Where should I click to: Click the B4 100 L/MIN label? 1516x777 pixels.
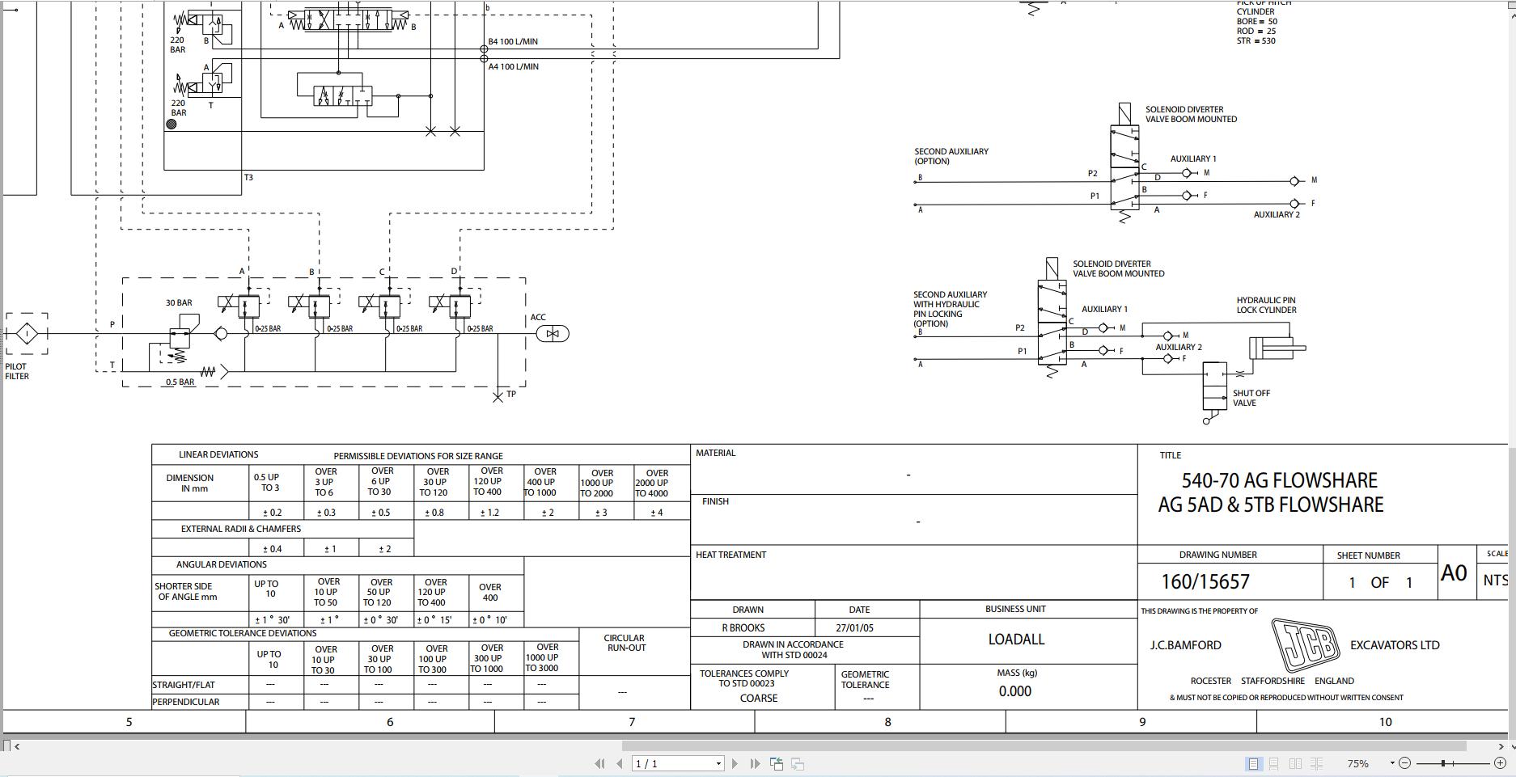pyautogui.click(x=513, y=41)
